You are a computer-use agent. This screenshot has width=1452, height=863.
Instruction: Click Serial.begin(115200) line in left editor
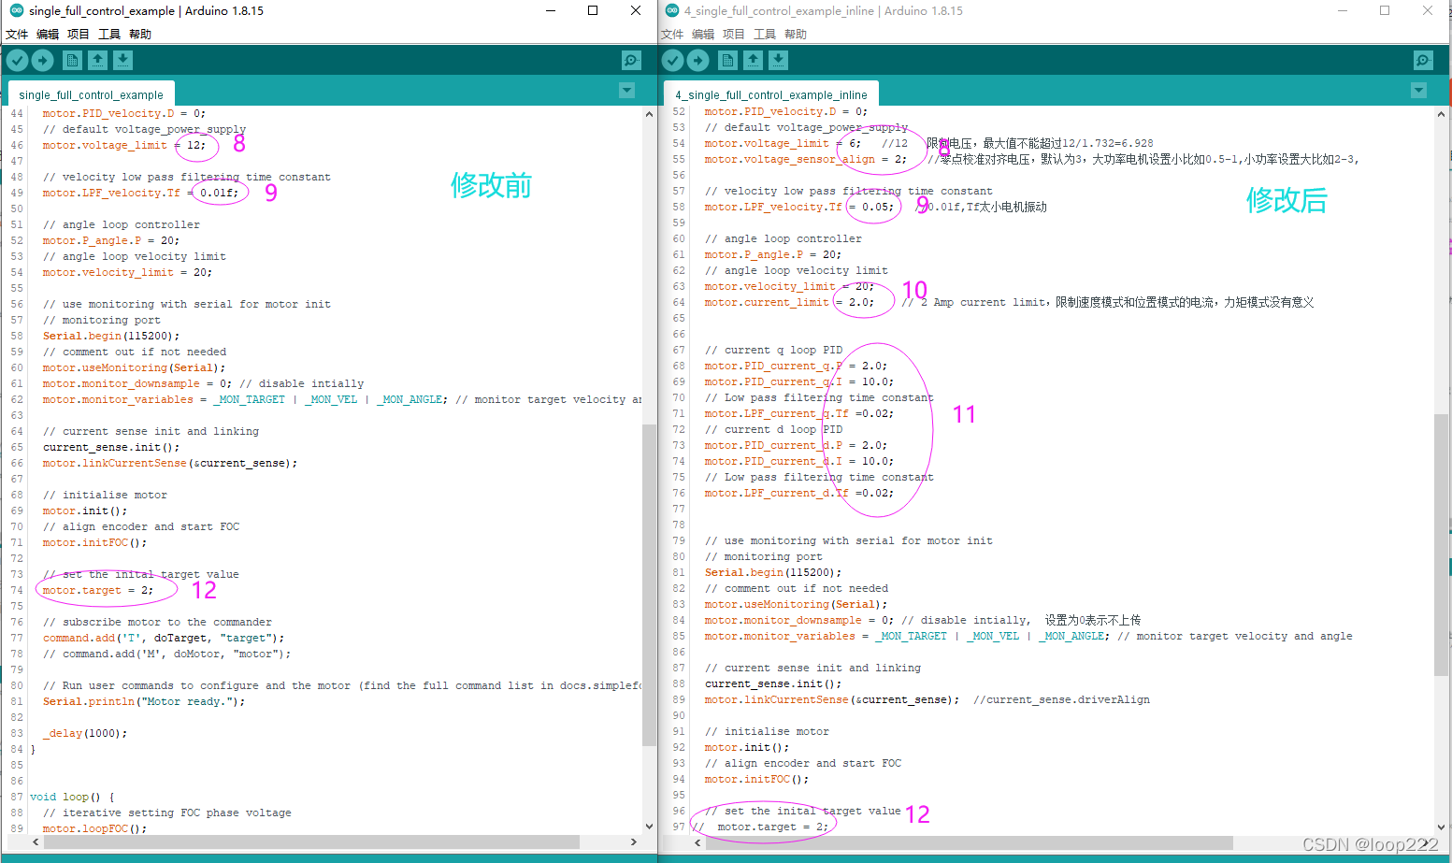click(x=111, y=336)
